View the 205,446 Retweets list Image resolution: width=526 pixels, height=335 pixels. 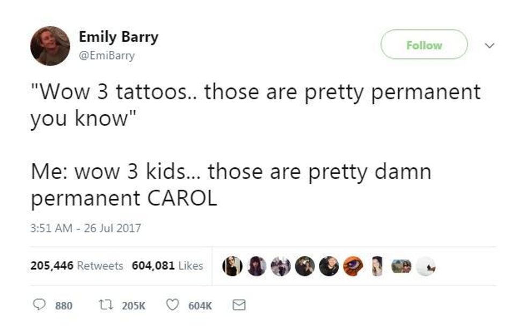click(x=77, y=266)
